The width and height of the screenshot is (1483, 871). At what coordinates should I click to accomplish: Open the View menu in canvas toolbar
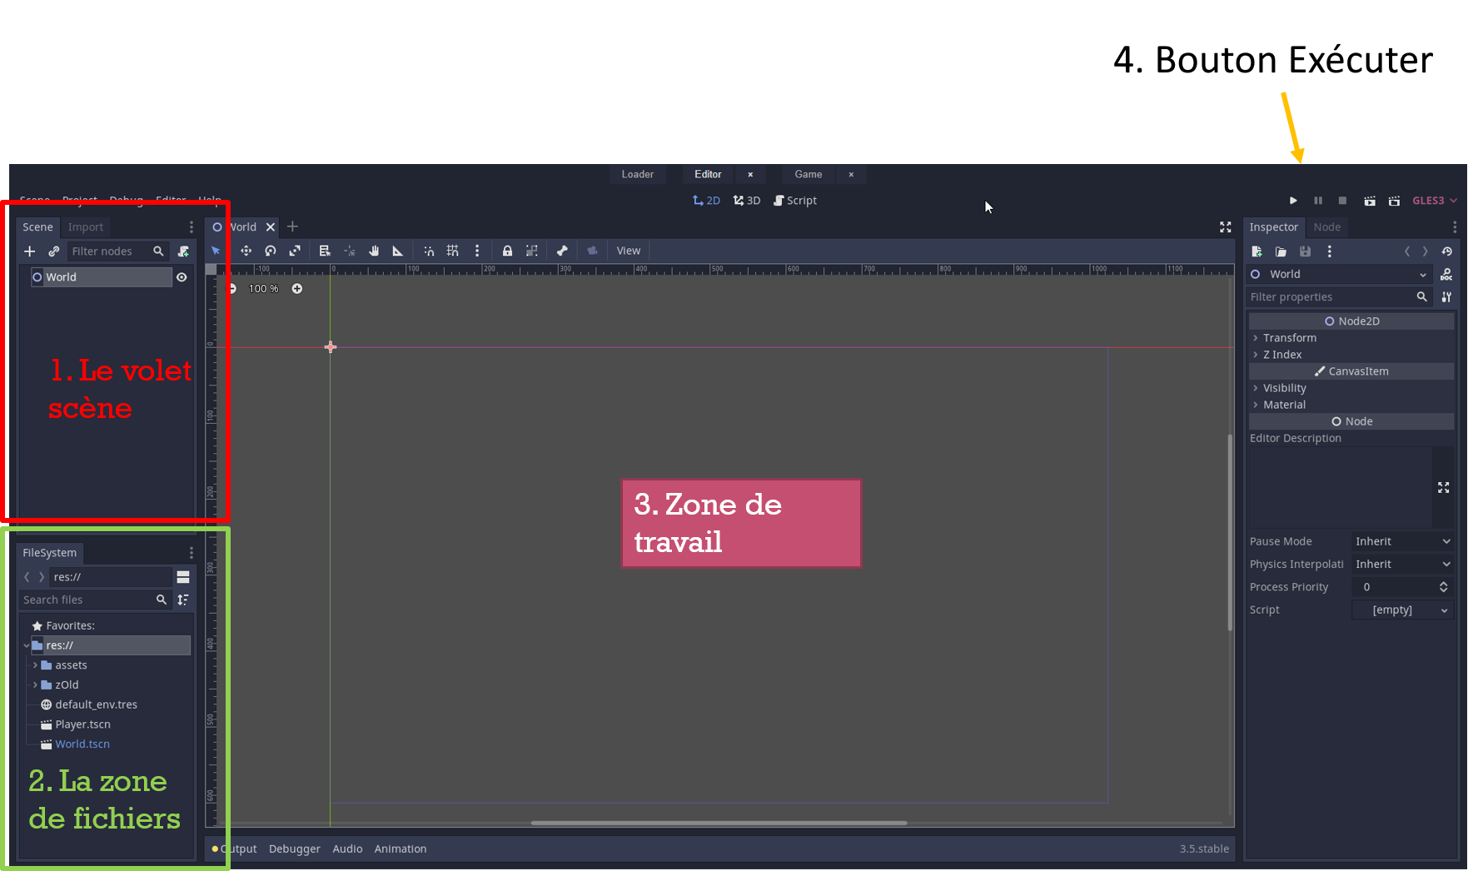pyautogui.click(x=629, y=251)
